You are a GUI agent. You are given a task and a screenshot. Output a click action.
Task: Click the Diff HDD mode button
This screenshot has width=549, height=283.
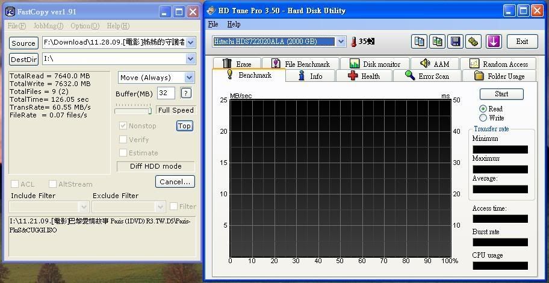click(x=156, y=166)
